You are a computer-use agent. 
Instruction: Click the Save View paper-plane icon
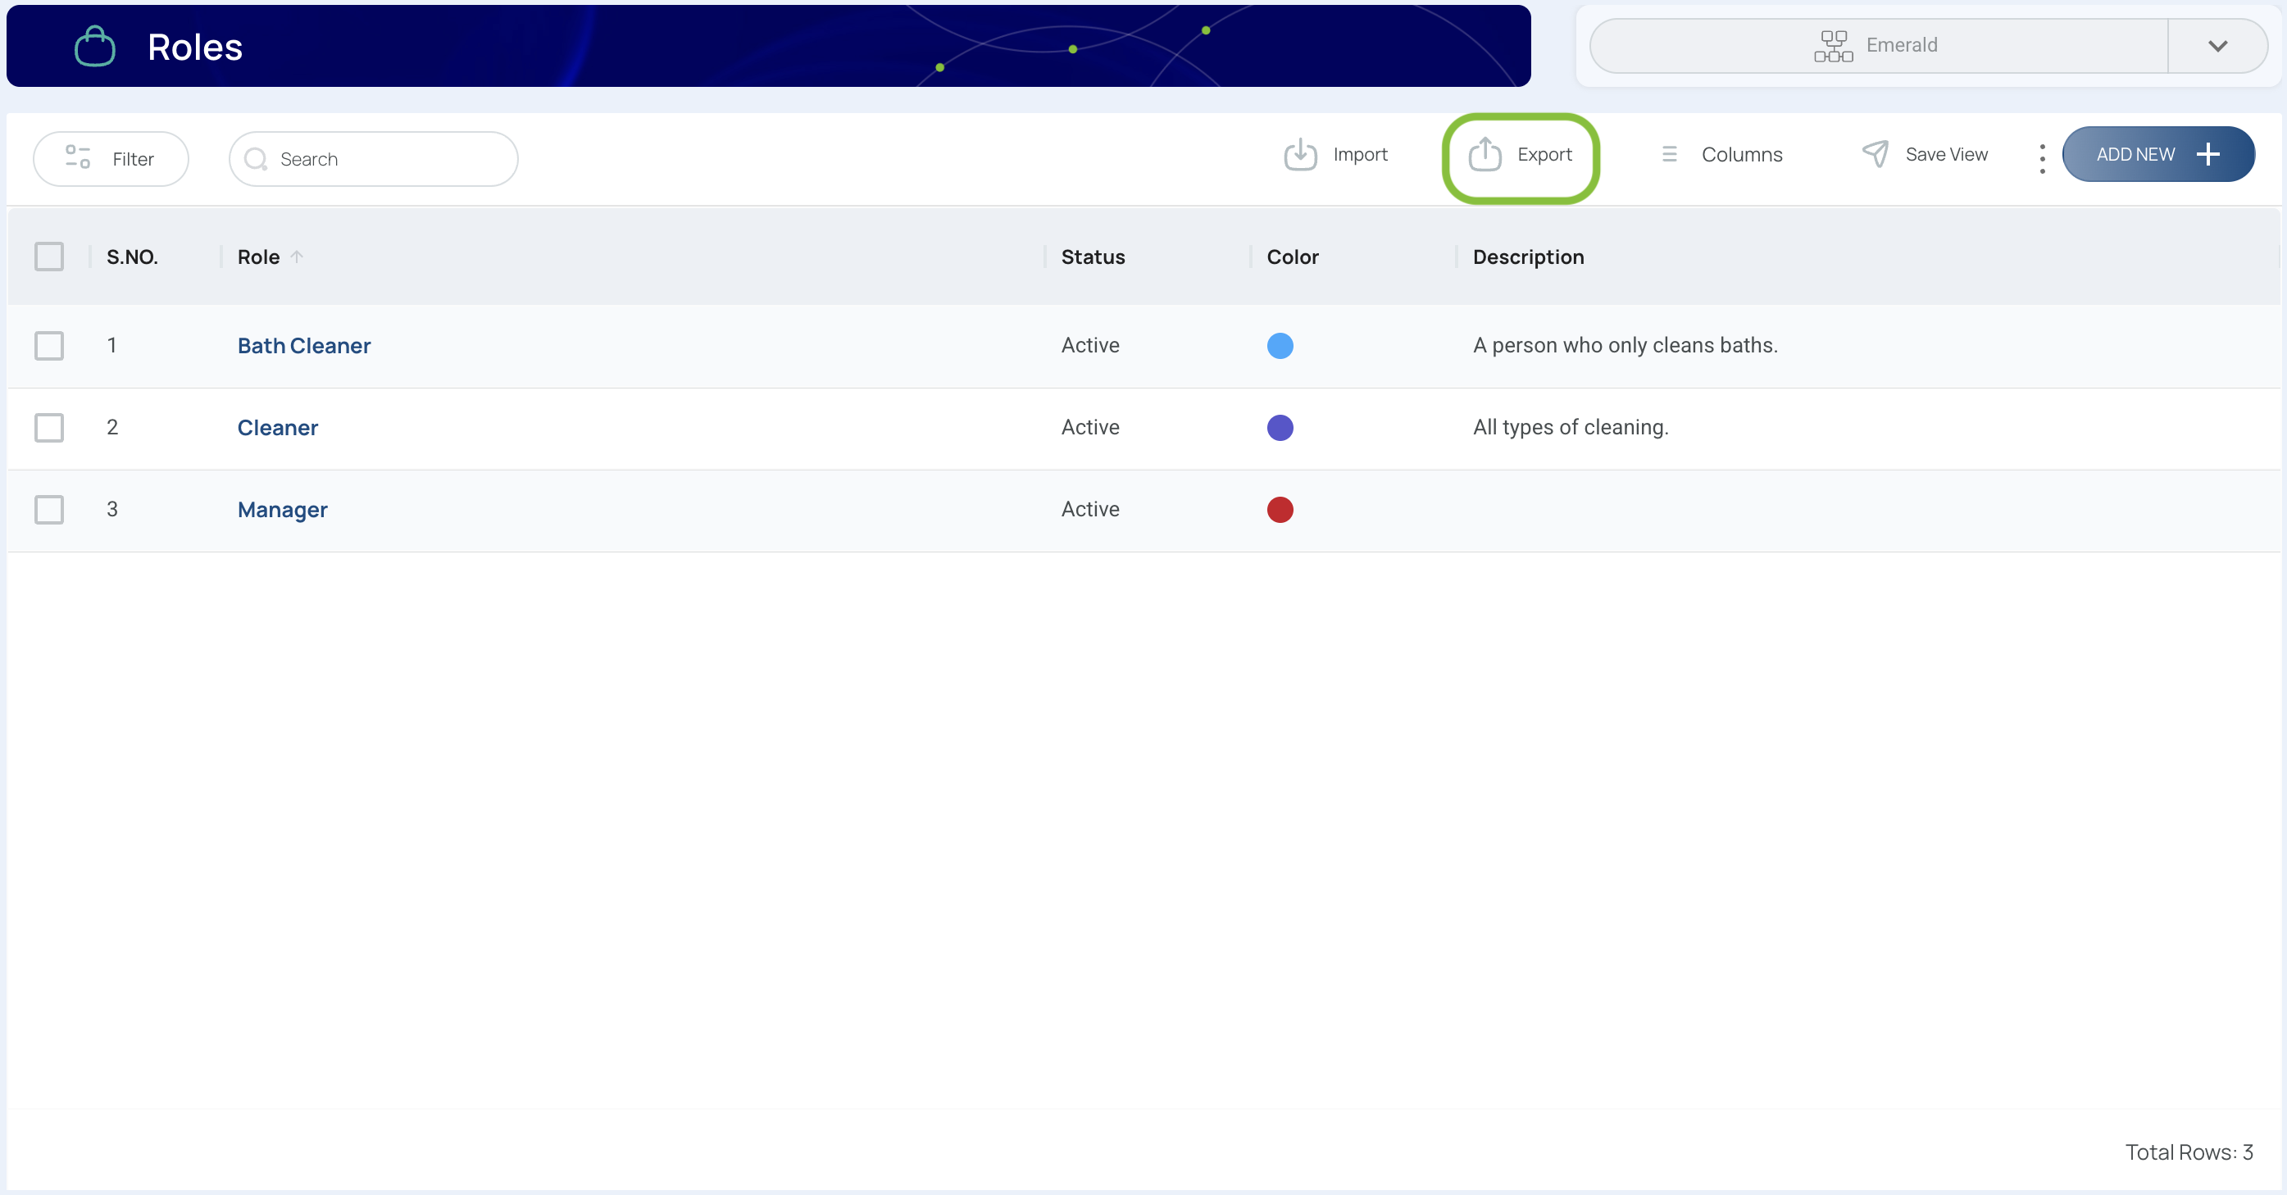1874,153
